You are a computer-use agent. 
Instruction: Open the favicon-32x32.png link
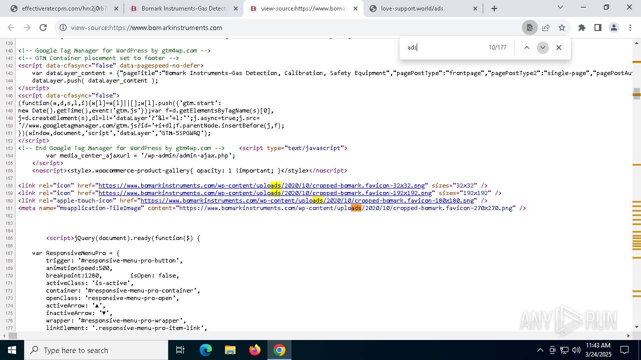(x=261, y=185)
